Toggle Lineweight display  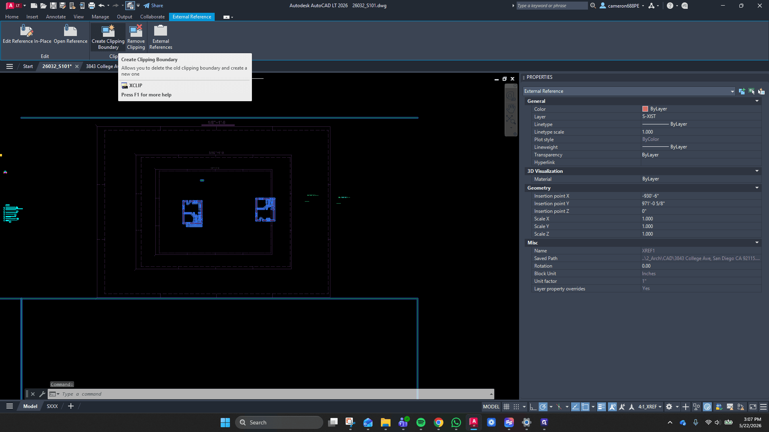602,407
